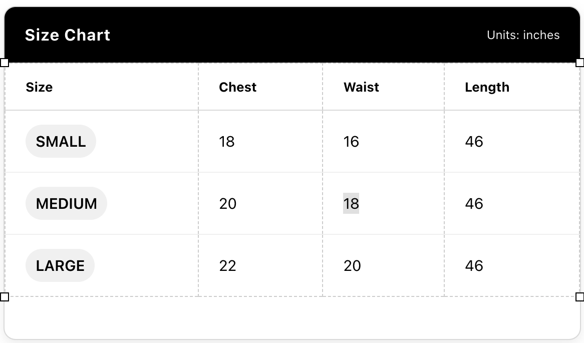Click the Units: inches label
This screenshot has height=343, width=584.
[x=523, y=35]
